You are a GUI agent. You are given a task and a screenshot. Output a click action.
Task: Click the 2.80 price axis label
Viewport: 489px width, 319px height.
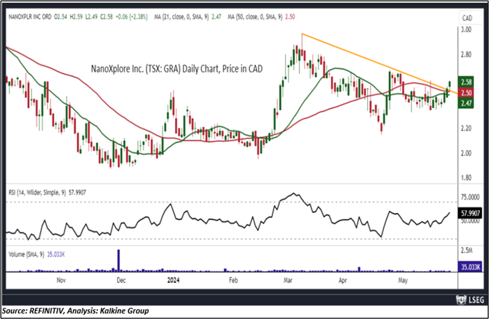[466, 55]
